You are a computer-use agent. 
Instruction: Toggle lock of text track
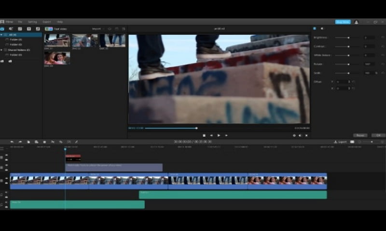tap(6, 170)
